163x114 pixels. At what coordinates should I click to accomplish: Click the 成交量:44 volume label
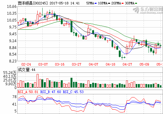pos(27,70)
